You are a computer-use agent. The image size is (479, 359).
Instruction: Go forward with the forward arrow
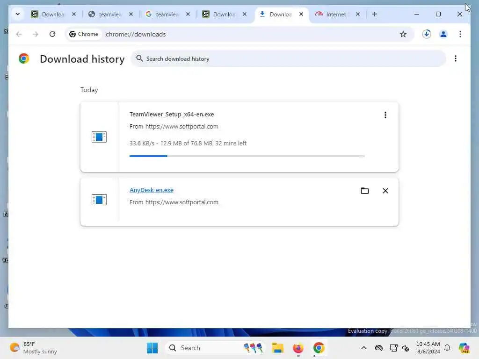click(36, 34)
